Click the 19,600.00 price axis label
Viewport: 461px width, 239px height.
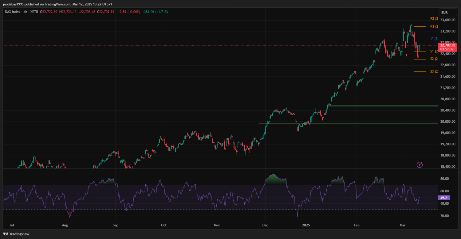point(447,133)
